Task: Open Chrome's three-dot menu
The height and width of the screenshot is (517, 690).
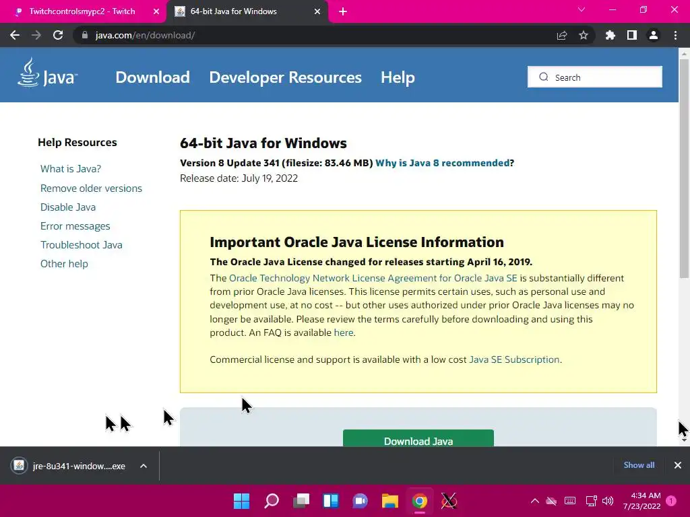Action: pos(675,35)
